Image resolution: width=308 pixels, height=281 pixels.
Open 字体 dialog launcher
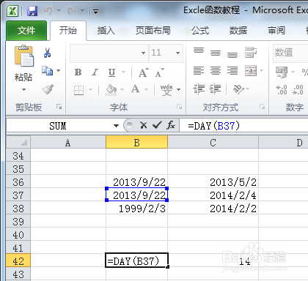[179, 107]
